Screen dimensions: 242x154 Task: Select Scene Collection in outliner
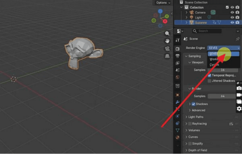coord(196,2)
